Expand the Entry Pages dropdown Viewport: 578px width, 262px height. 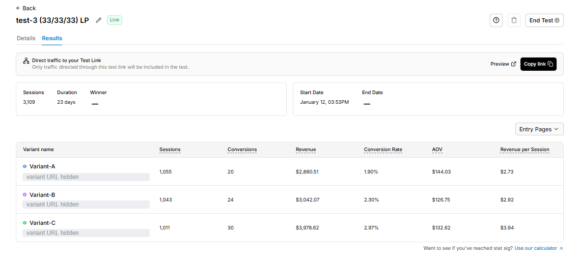(x=539, y=129)
